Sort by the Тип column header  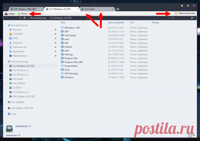[x=132, y=22]
